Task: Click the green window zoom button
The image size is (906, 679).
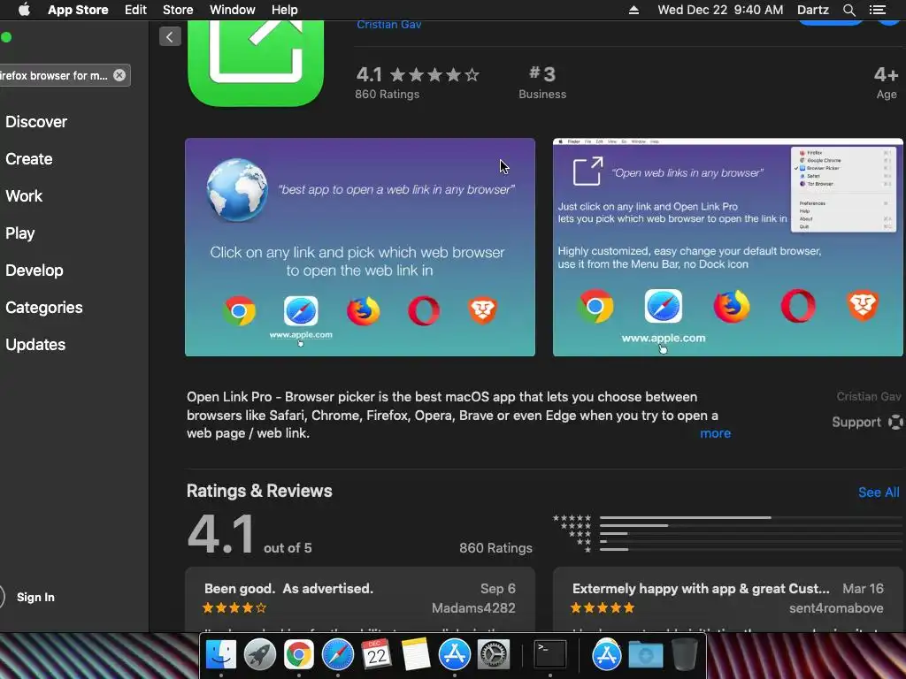Action: pyautogui.click(x=6, y=37)
